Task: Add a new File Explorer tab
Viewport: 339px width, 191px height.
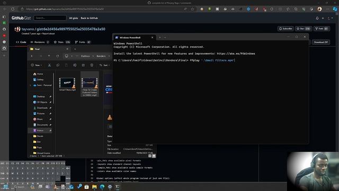Action: pyautogui.click(x=75, y=49)
